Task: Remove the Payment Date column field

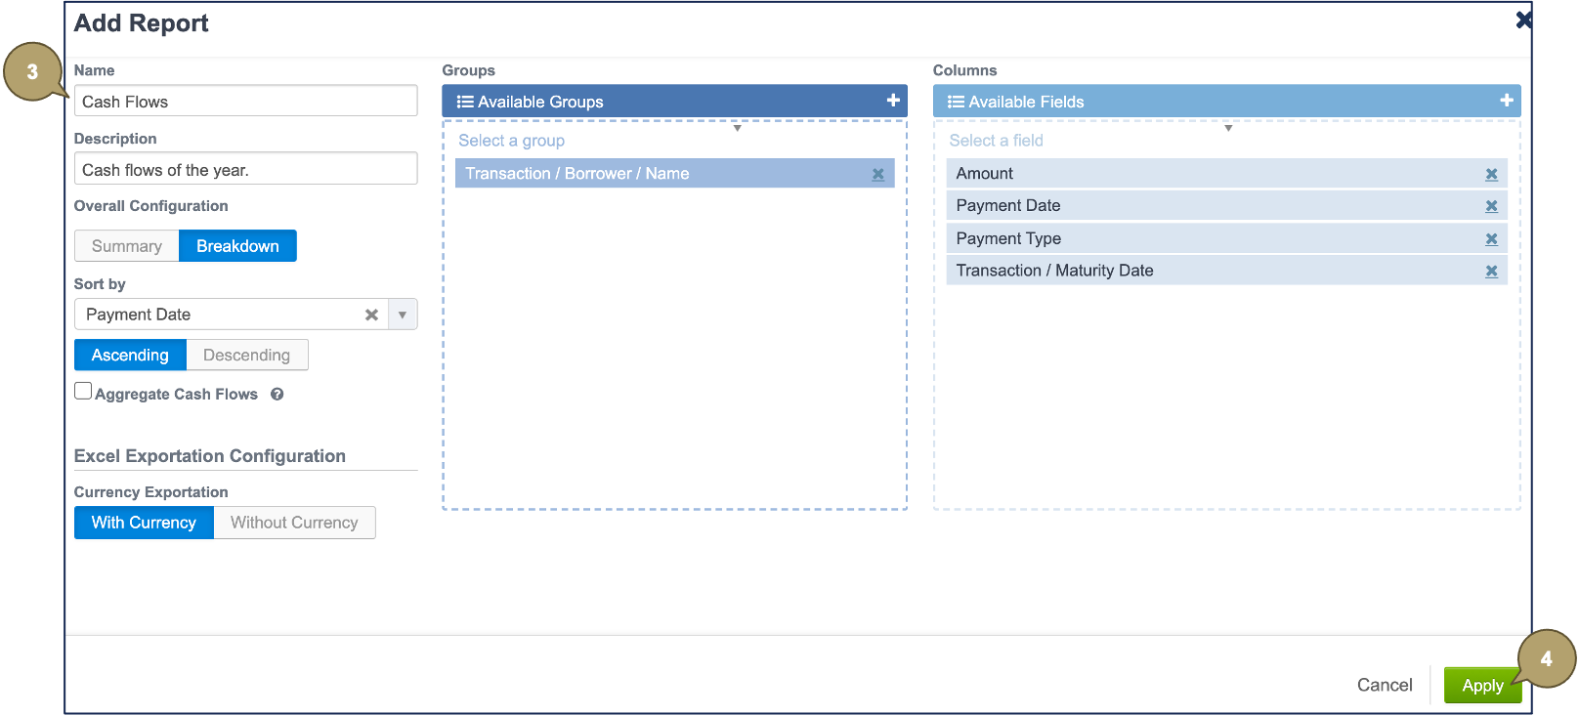Action: pos(1491,206)
